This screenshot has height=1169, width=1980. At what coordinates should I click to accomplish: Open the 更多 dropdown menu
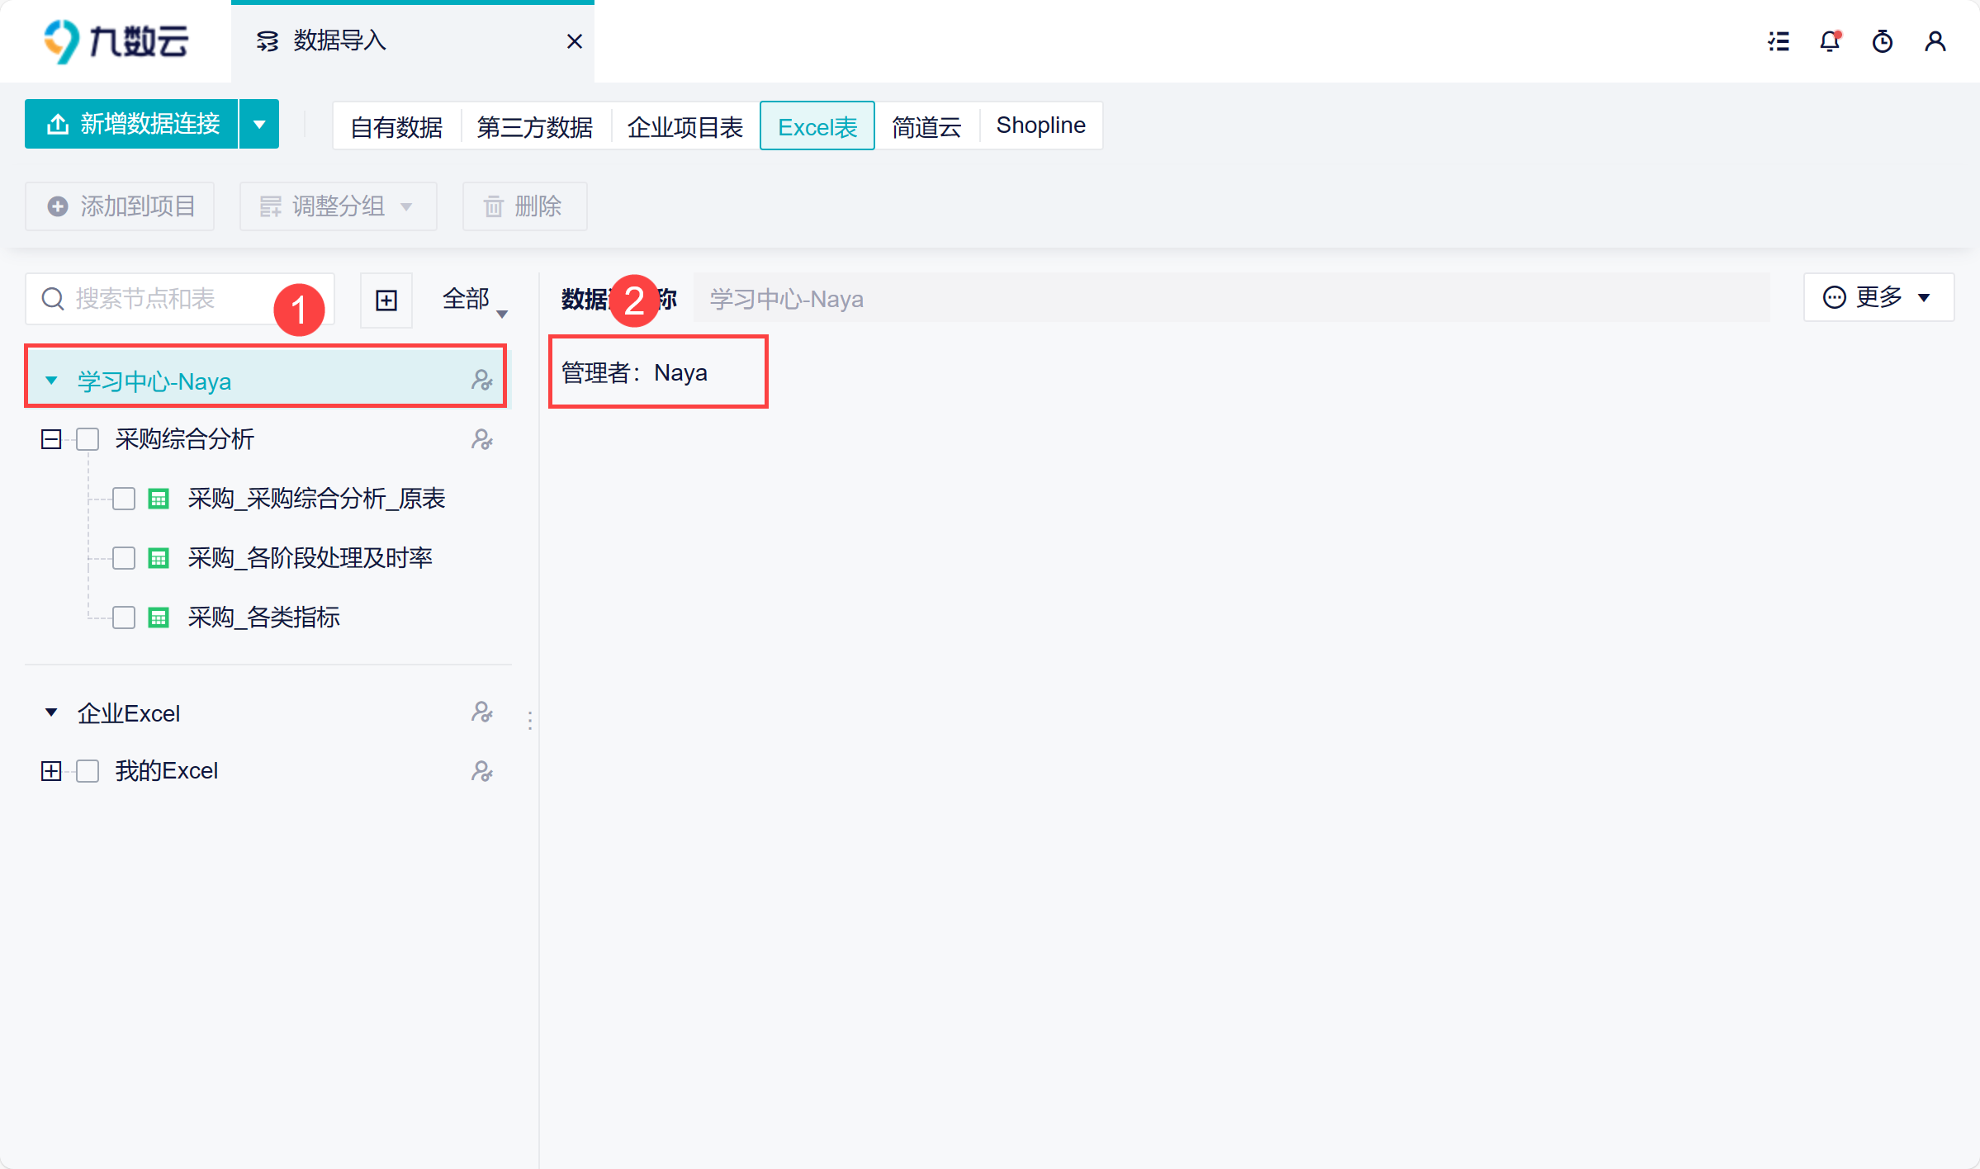pos(1878,297)
